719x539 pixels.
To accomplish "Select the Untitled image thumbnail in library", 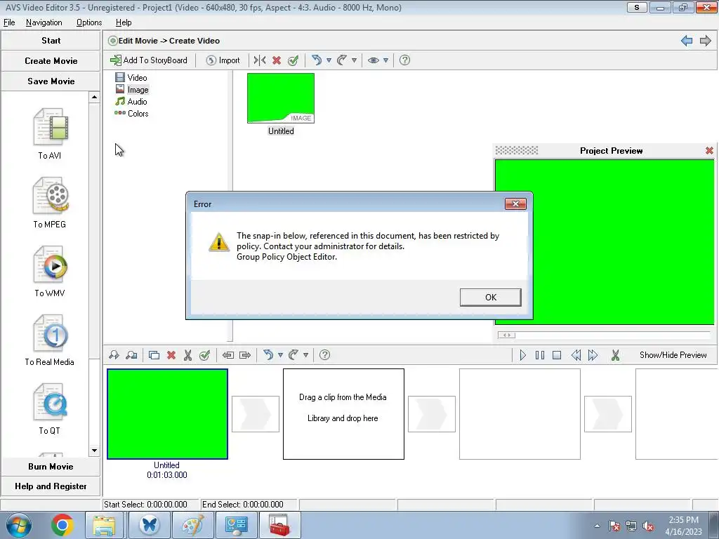I will click(x=281, y=98).
